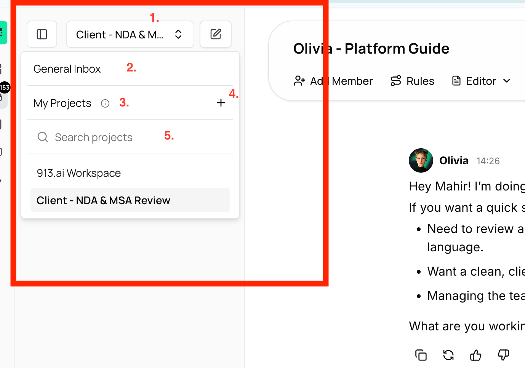525x368 pixels.
Task: Select General Inbox from the list
Action: (67, 69)
